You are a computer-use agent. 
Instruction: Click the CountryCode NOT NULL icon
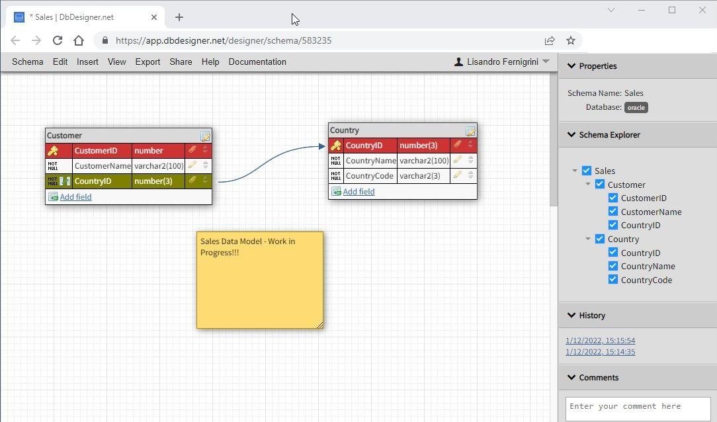pyautogui.click(x=335, y=175)
